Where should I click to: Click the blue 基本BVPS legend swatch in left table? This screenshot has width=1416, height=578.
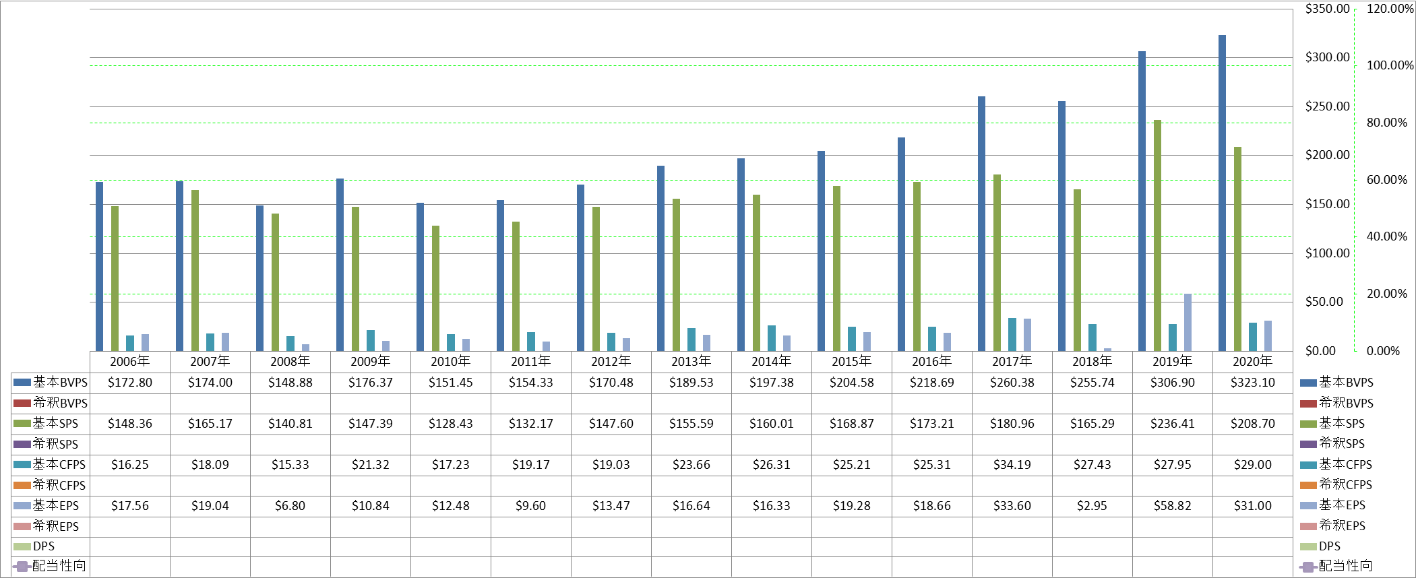22,383
